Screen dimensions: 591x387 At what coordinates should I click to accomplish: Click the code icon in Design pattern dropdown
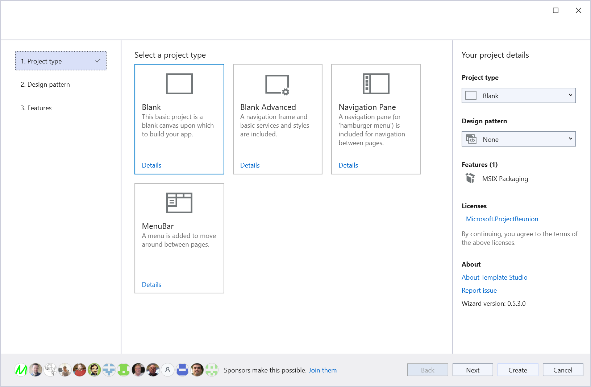pos(471,139)
